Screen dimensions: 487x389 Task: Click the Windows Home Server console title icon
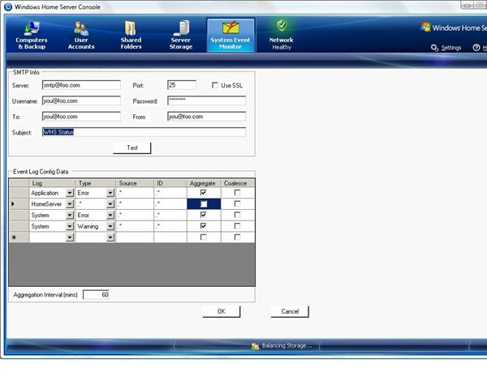[x=8, y=6]
